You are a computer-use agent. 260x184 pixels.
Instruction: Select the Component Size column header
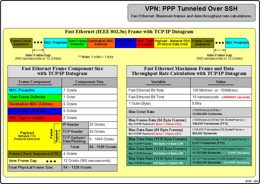coord(89,82)
